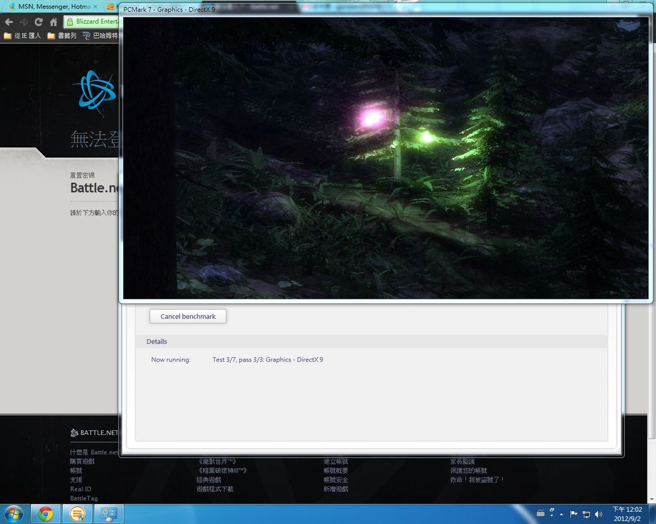Open 《魔獸世界™》 footer link
656x524 pixels.
217,461
